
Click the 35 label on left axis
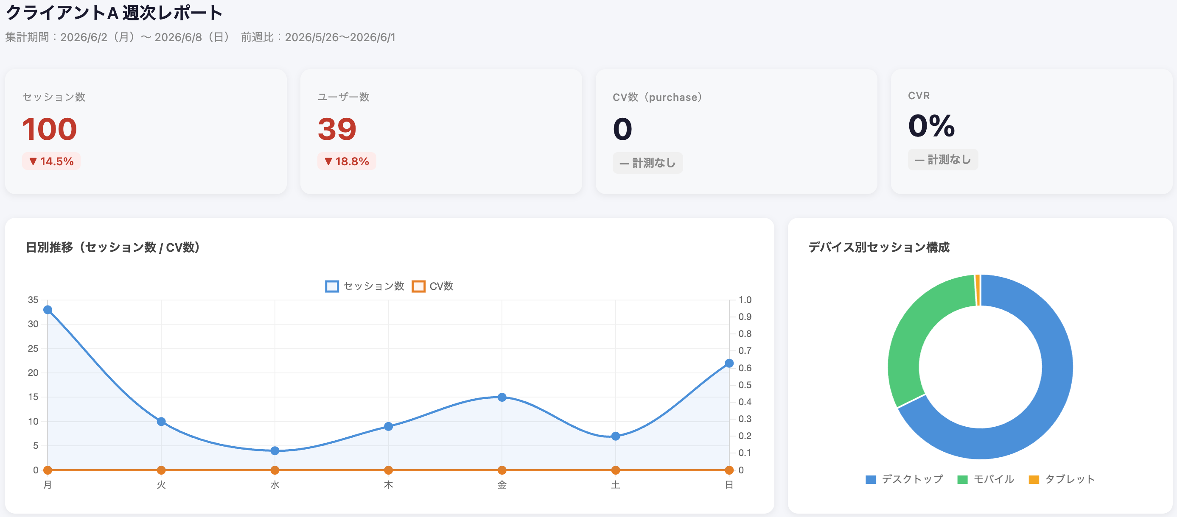click(33, 300)
